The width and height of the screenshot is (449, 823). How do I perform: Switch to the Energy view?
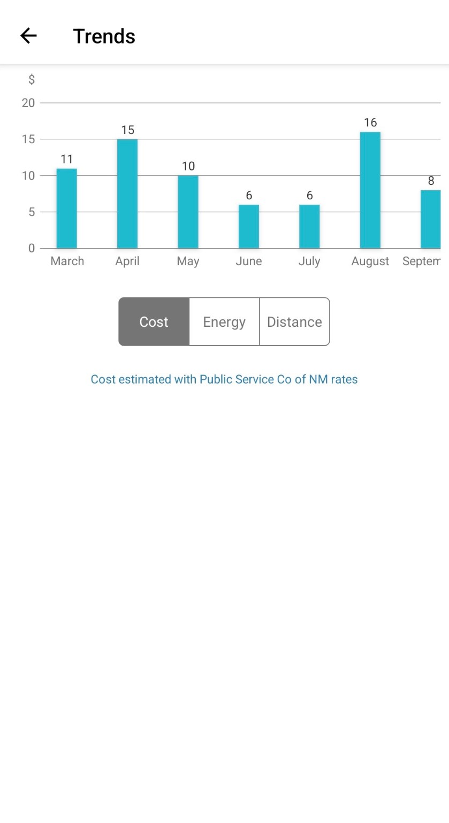click(224, 321)
